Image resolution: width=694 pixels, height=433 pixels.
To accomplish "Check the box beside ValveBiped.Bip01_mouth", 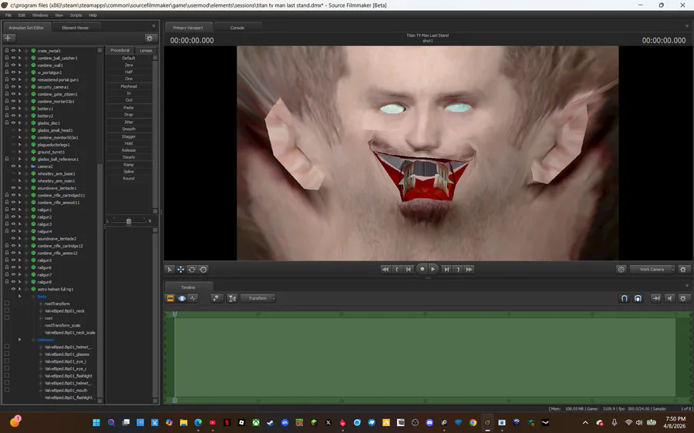I will coord(7,390).
